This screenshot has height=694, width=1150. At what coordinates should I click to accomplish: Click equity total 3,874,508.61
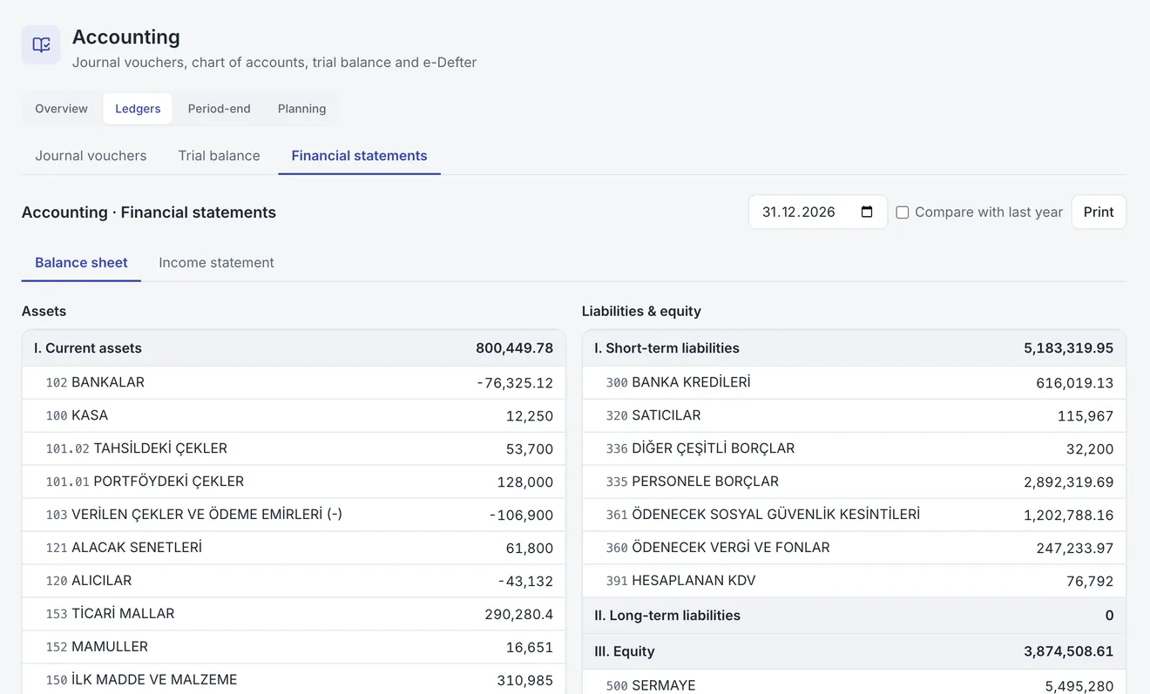pyautogui.click(x=1068, y=651)
